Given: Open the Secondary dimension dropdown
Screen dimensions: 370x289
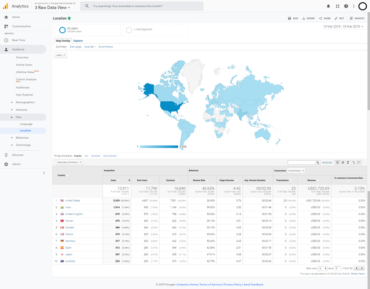Looking at the screenshot, I should click(x=69, y=162).
